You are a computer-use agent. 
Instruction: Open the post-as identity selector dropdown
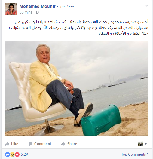[145, 144]
